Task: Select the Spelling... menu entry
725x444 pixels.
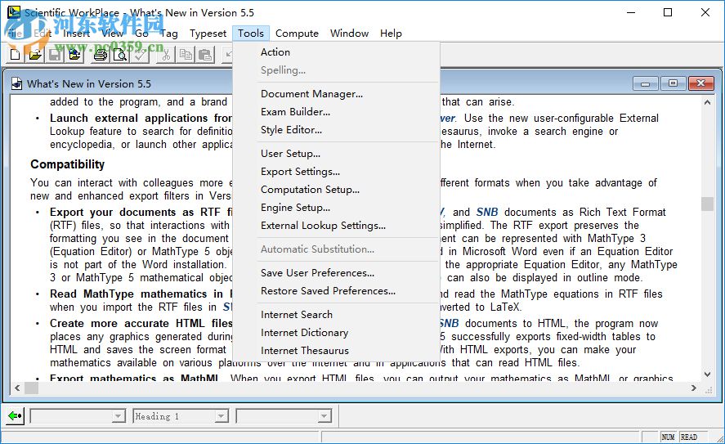Action: pyautogui.click(x=336, y=70)
